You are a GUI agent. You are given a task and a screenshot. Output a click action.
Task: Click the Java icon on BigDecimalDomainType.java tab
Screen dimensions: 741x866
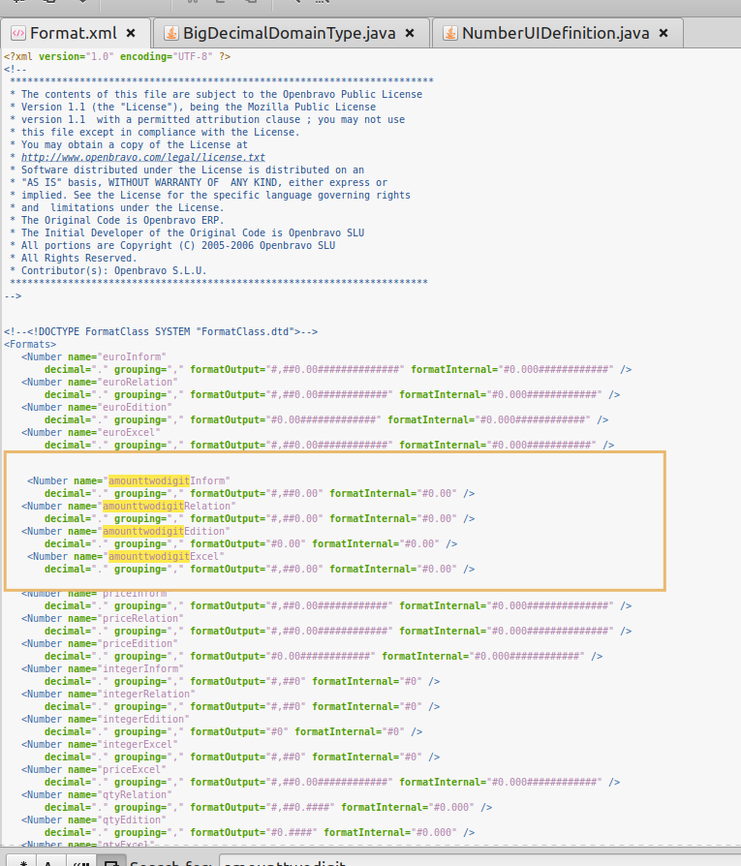[x=171, y=33]
